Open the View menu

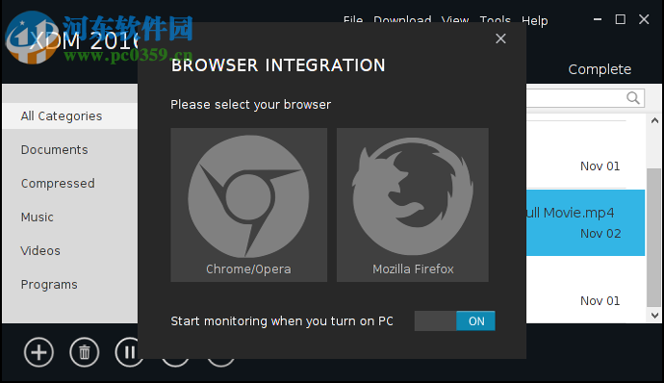455,19
